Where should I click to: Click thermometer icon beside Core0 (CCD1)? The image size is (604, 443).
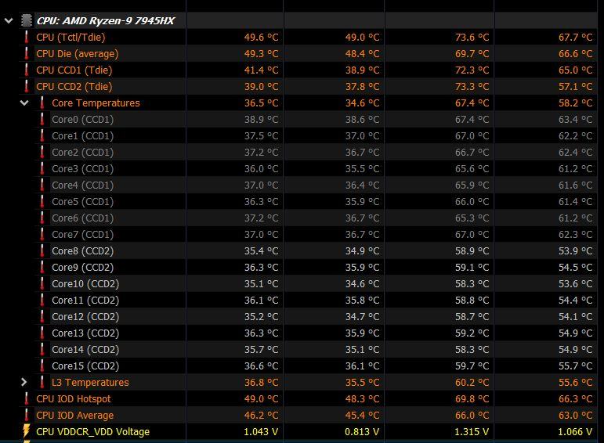point(42,119)
